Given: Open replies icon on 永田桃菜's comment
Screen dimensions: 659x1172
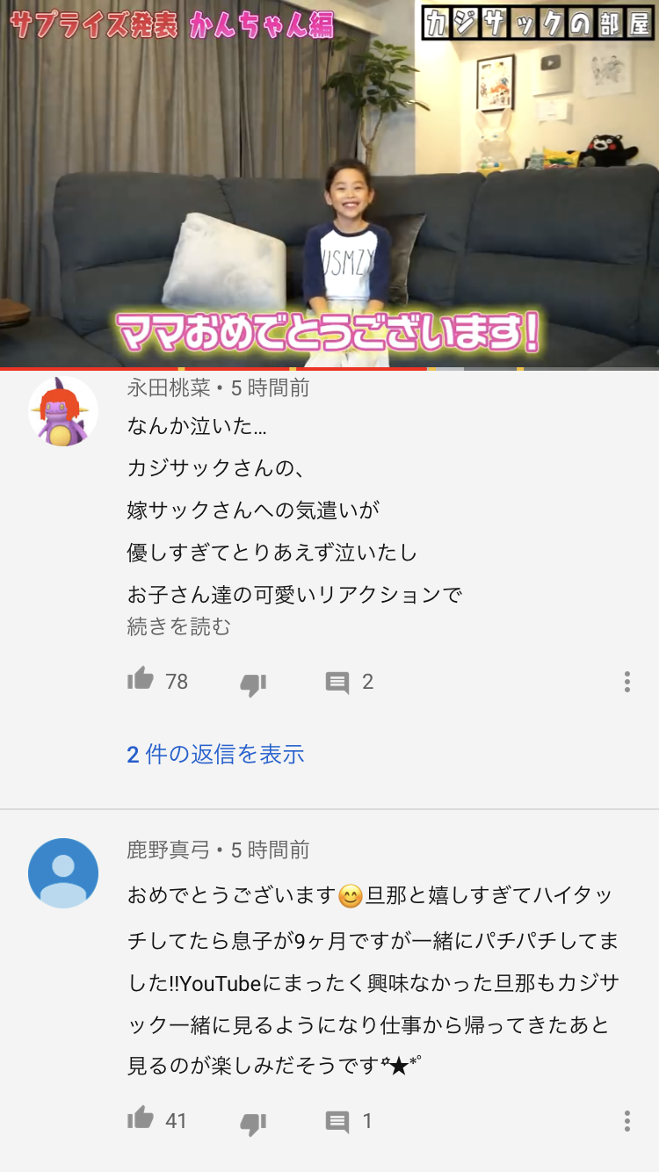Looking at the screenshot, I should coord(337,683).
